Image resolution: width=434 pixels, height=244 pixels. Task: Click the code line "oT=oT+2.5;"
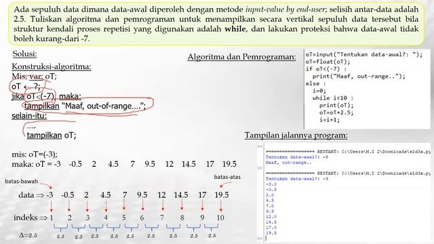(x=336, y=113)
